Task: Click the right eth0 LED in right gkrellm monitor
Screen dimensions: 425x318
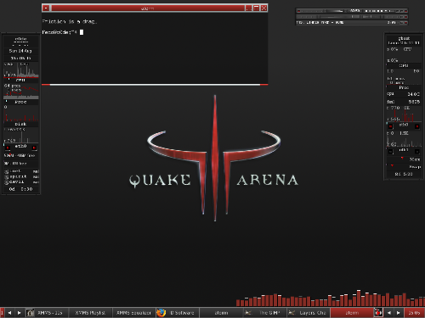Action: pos(417,126)
